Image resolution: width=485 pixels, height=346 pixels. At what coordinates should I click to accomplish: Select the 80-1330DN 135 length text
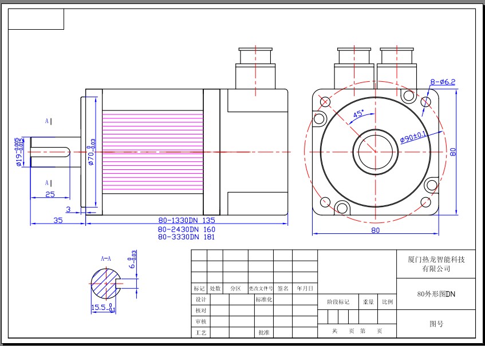point(186,220)
